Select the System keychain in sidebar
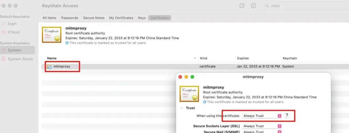 point(17,50)
